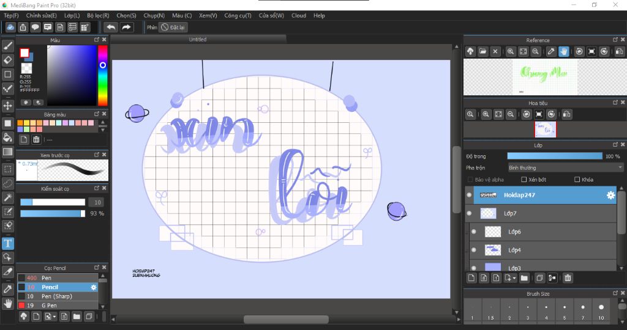The image size is (627, 330).
Task: Open the Bộ lọc(R) menu
Action: point(98,15)
